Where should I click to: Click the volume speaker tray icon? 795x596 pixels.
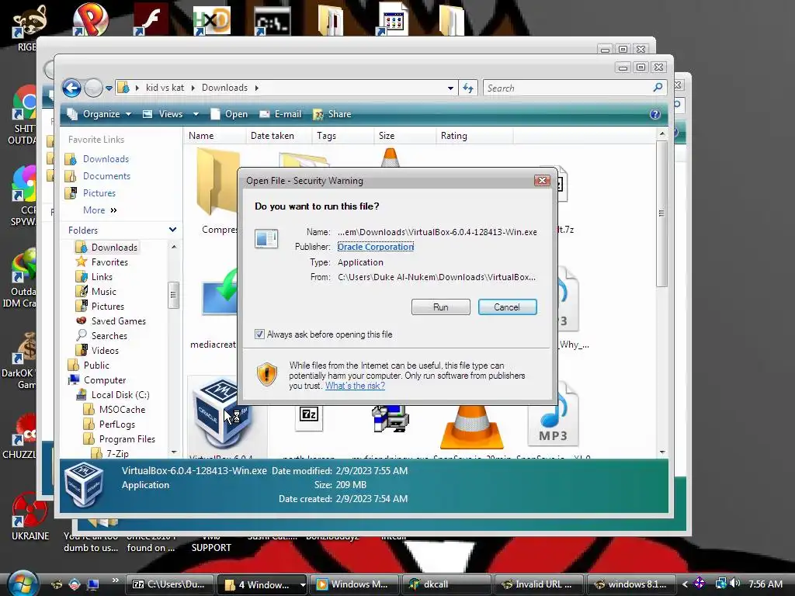735,584
